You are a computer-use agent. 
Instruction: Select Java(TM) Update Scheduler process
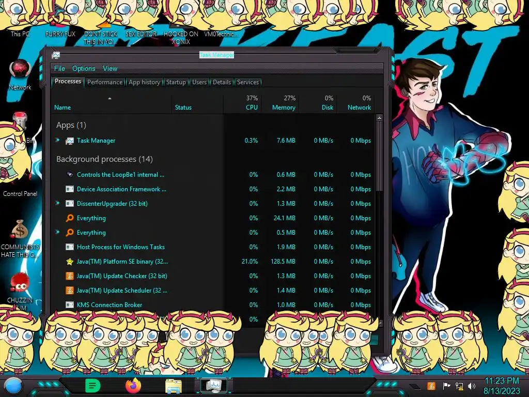point(122,291)
